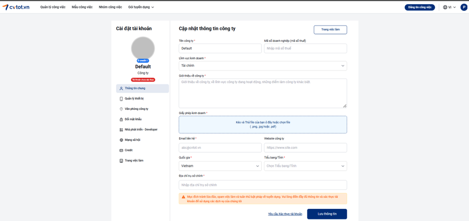Open the user profile avatar P
Viewport: 469px width, 221px height.
point(464,7)
